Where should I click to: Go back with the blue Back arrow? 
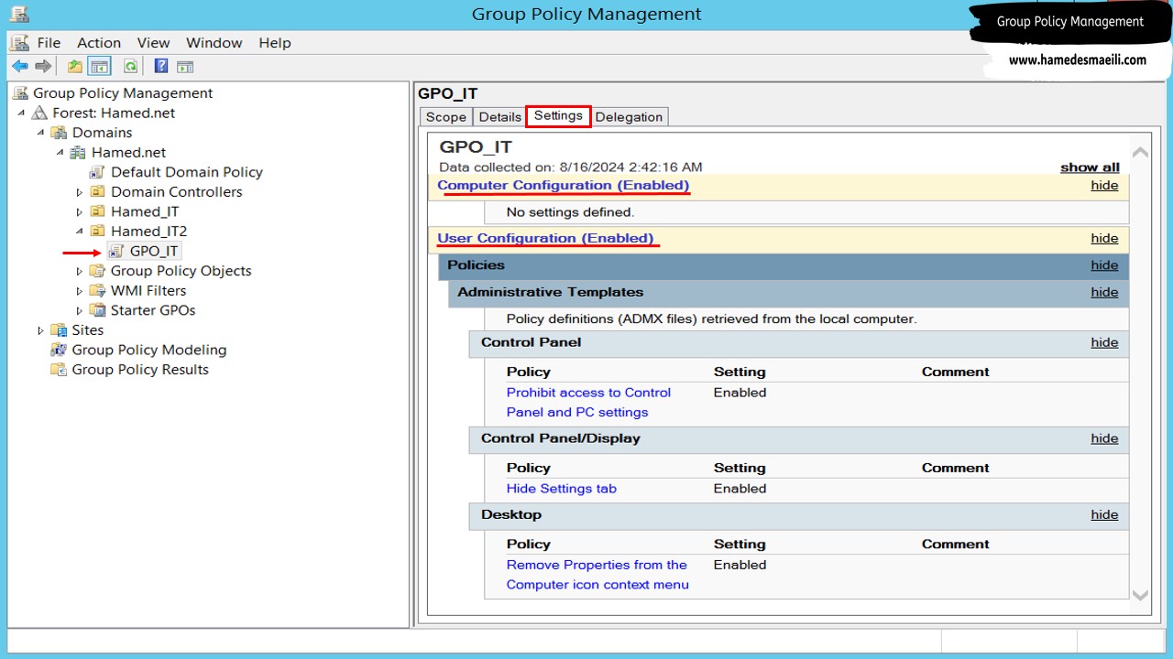point(19,66)
